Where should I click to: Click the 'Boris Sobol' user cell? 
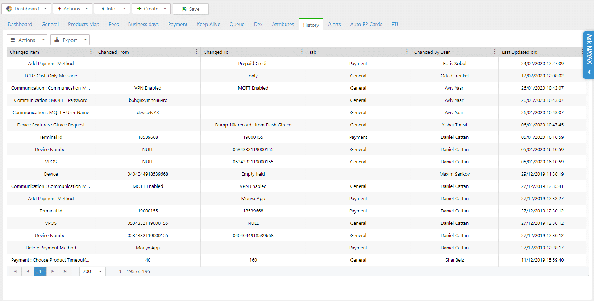pos(454,63)
